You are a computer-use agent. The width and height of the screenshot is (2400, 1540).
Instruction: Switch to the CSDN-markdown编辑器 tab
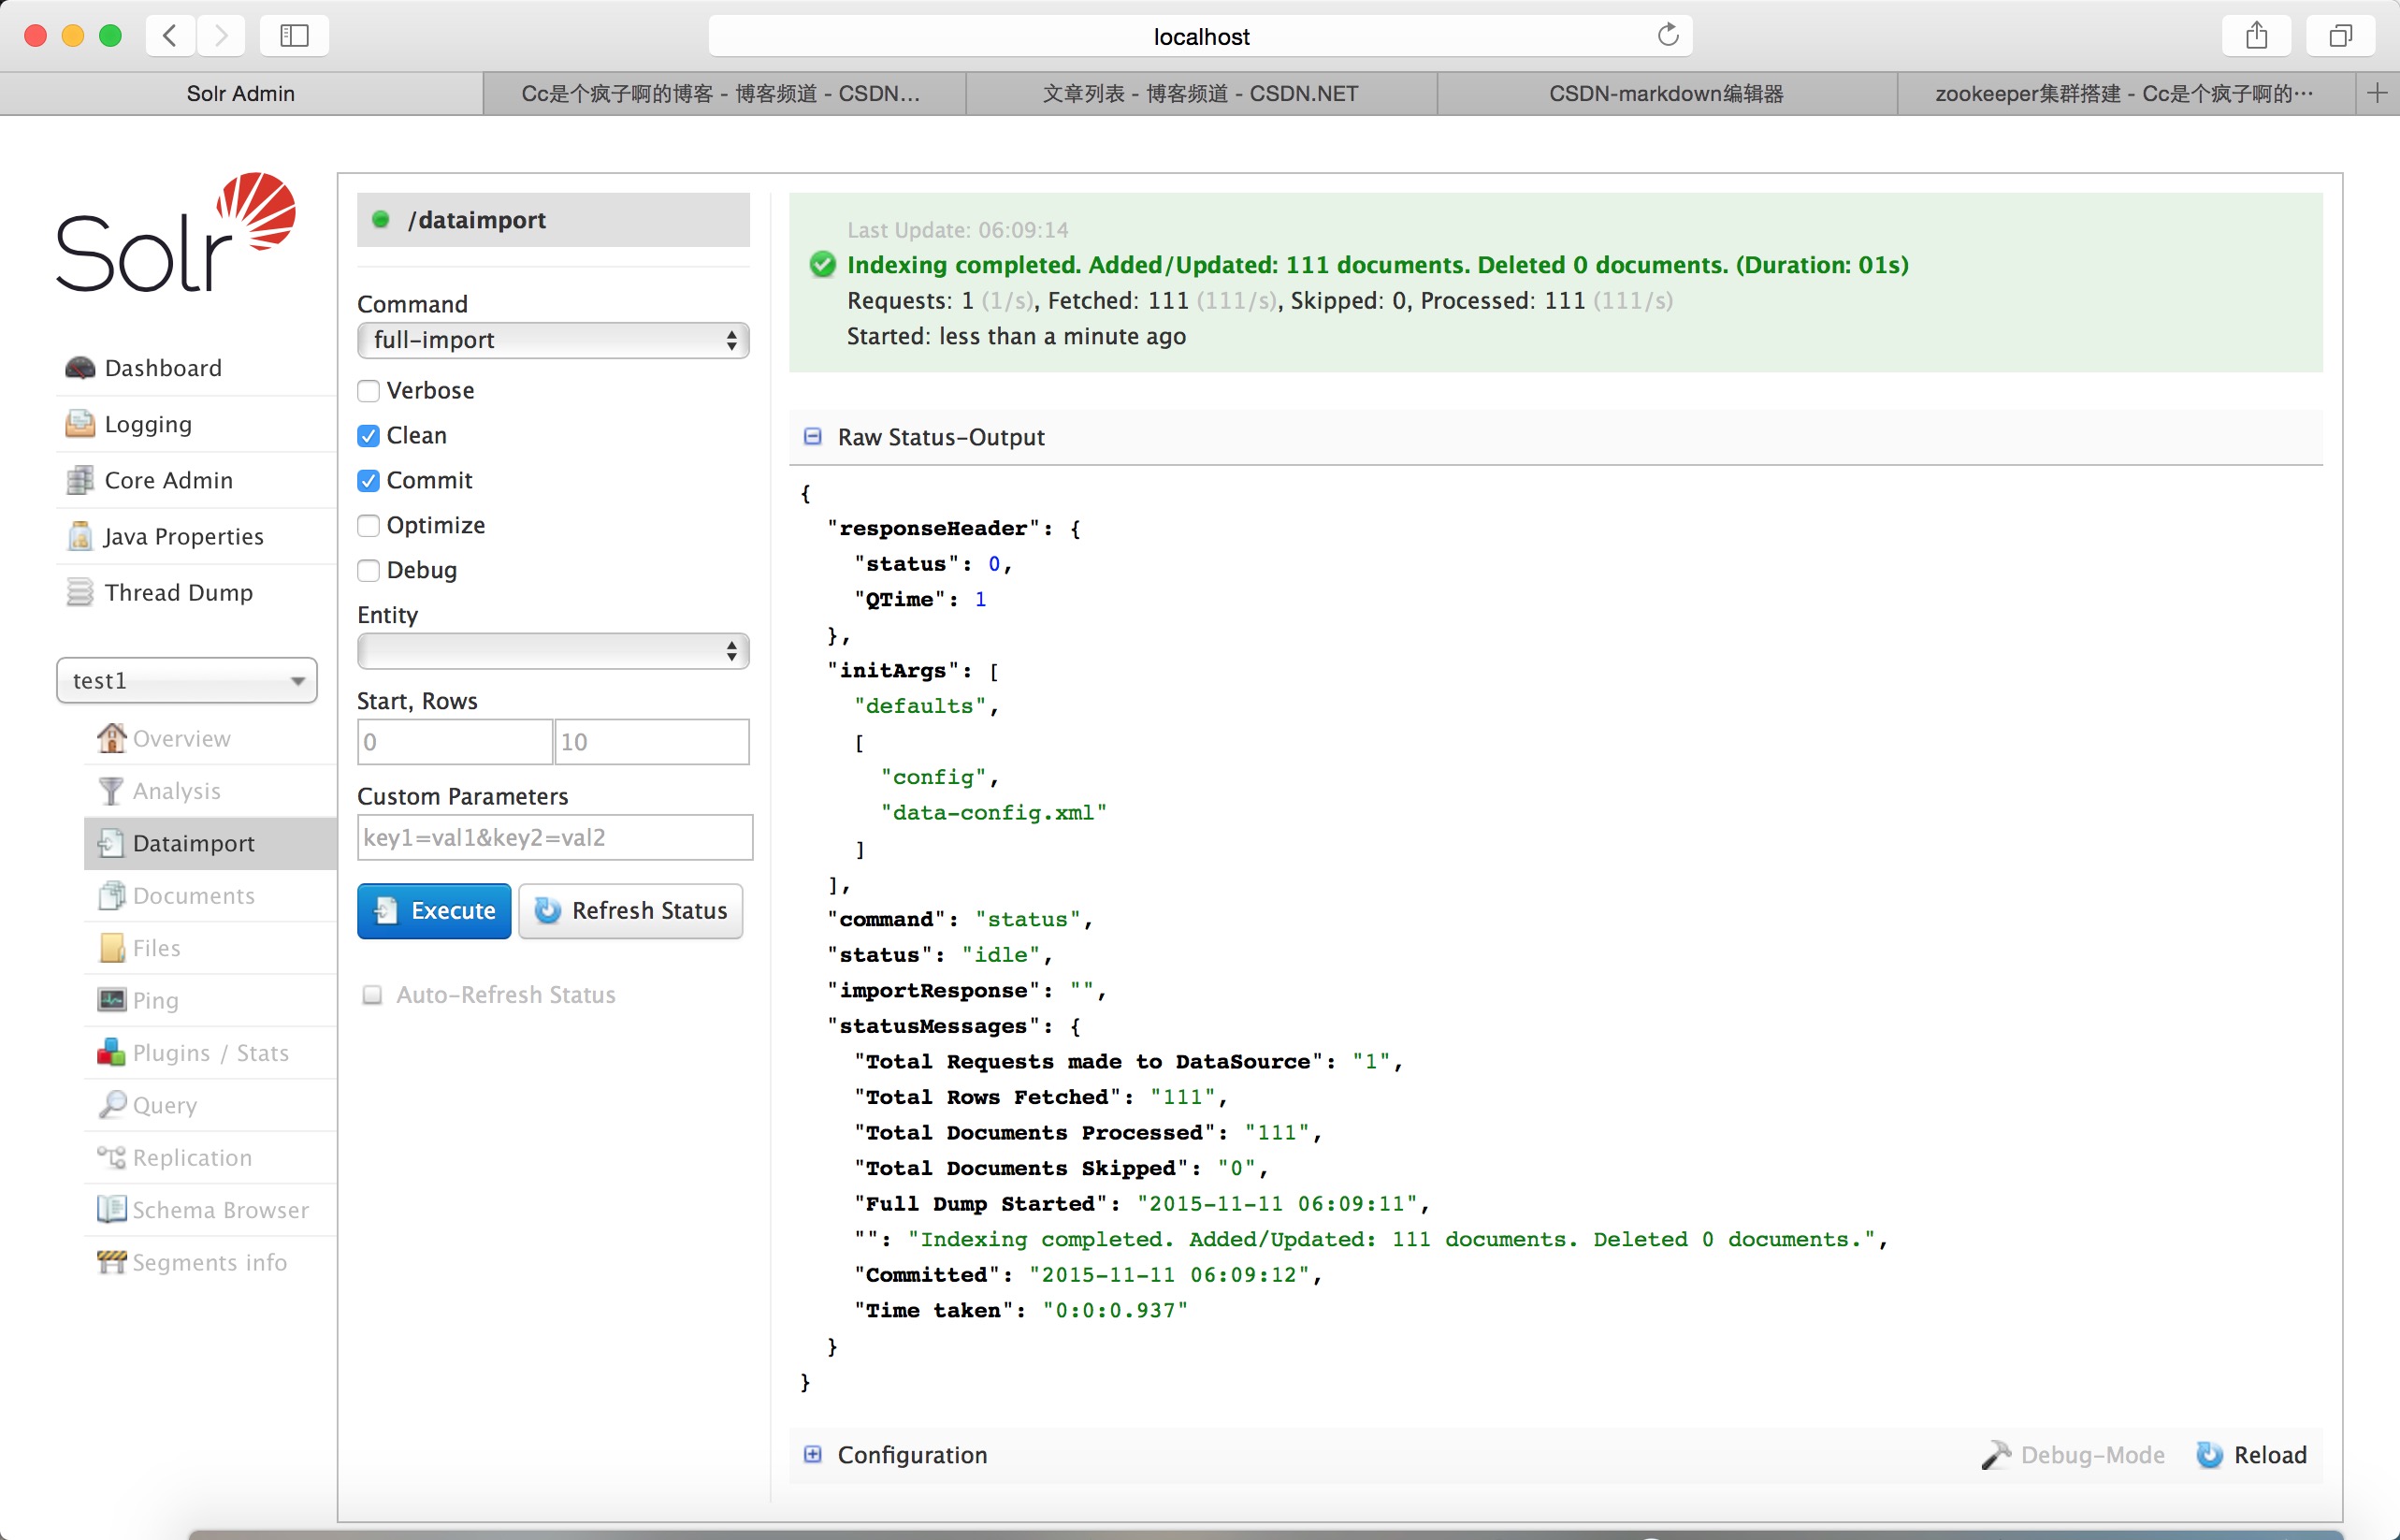(x=1667, y=93)
